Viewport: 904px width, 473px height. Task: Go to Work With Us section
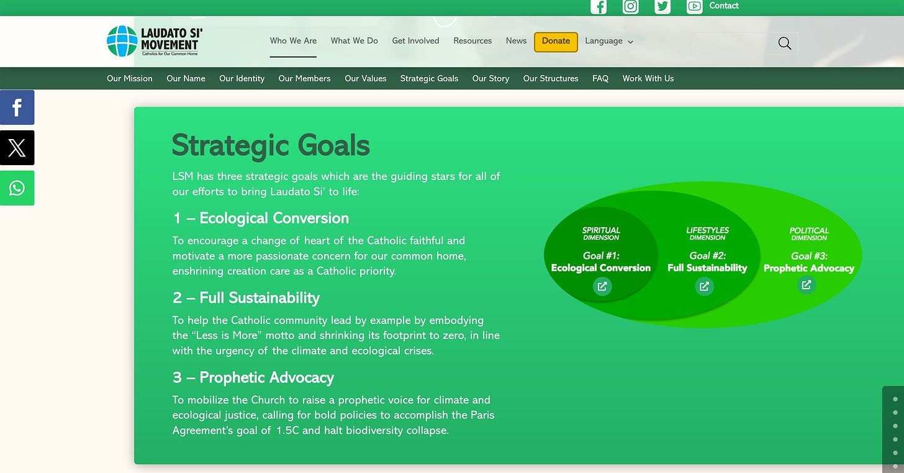tap(648, 78)
